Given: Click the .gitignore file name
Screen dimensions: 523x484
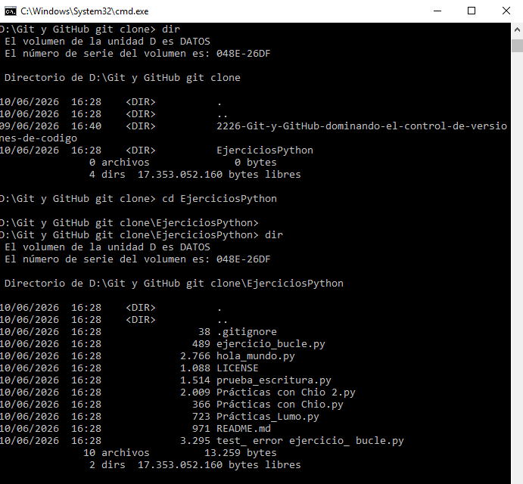Looking at the screenshot, I should 247,332.
